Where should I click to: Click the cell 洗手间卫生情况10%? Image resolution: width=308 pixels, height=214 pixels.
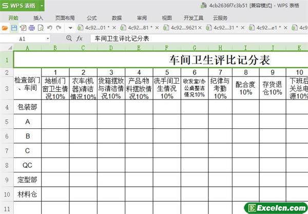[x=167, y=88]
